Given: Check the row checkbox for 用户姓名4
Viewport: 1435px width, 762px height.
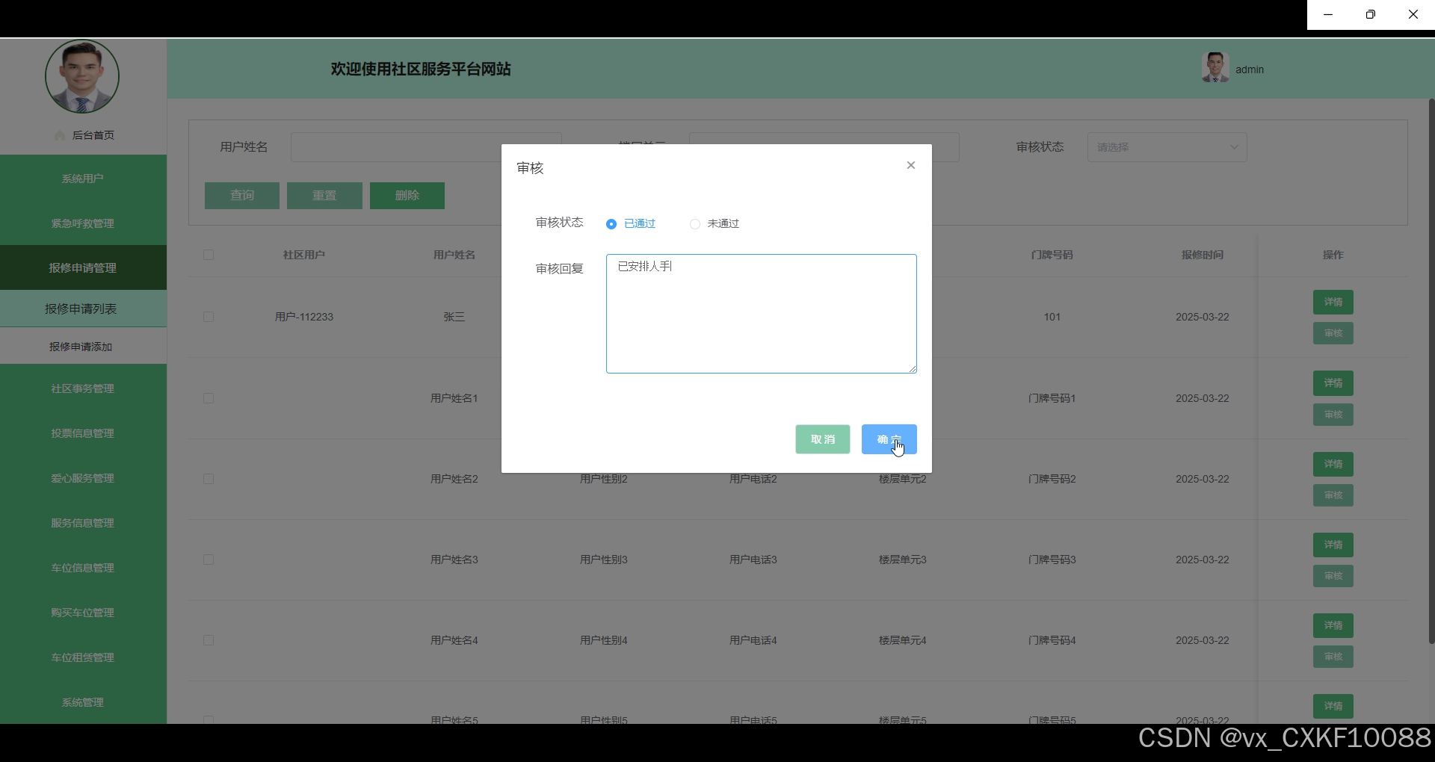Looking at the screenshot, I should coord(209,640).
